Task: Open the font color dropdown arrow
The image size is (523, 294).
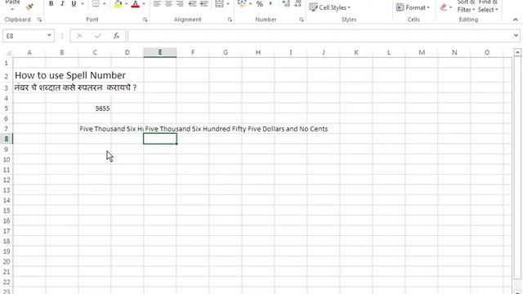Action: click(144, 3)
